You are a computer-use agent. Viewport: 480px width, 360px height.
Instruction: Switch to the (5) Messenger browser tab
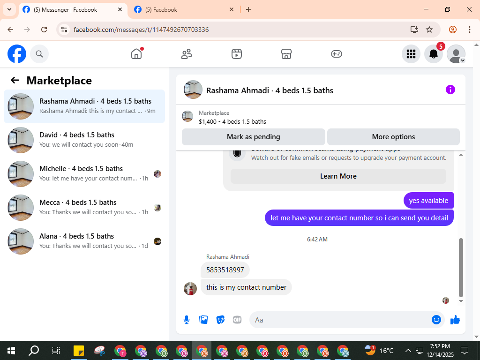(73, 10)
